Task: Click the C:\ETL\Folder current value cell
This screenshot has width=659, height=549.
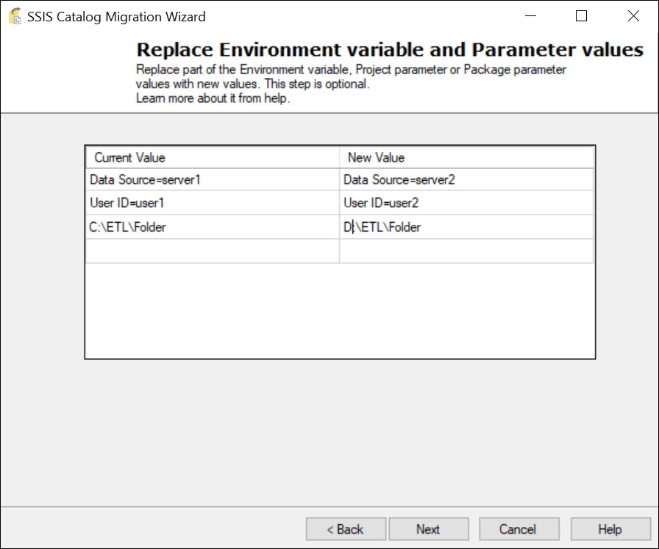Action: (213, 226)
